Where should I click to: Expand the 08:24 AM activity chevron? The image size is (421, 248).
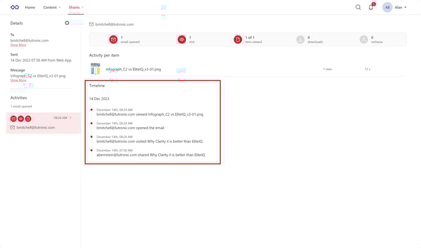click(x=71, y=118)
